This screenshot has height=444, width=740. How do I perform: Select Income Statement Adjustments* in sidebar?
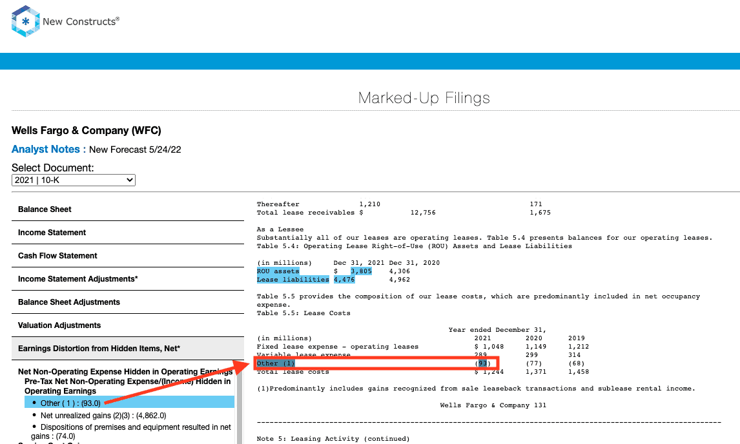(x=127, y=279)
